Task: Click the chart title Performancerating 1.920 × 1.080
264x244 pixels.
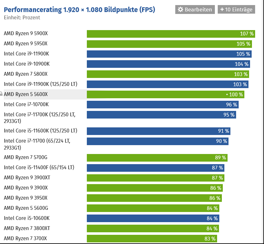Action: pyautogui.click(x=79, y=10)
